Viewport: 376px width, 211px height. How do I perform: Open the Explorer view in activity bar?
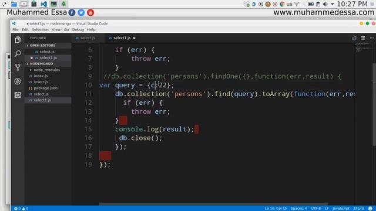pos(18,40)
